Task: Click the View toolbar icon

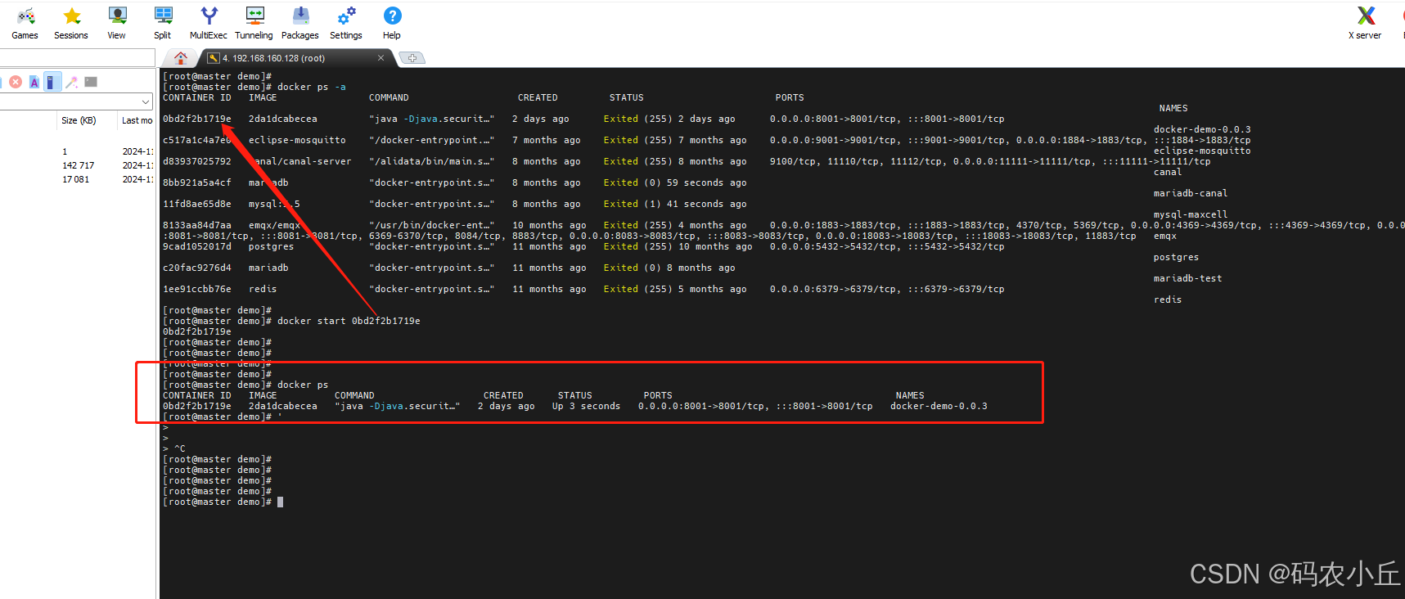Action: pyautogui.click(x=117, y=16)
